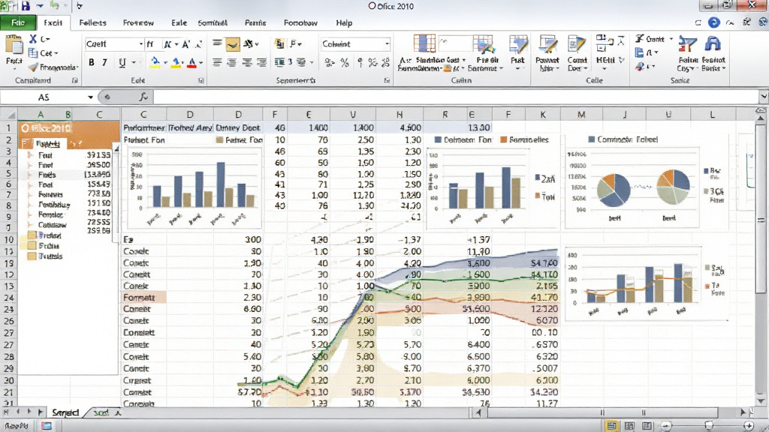769x432 pixels.
Task: Switch to the Fromrow ribbon tab
Action: [138, 22]
